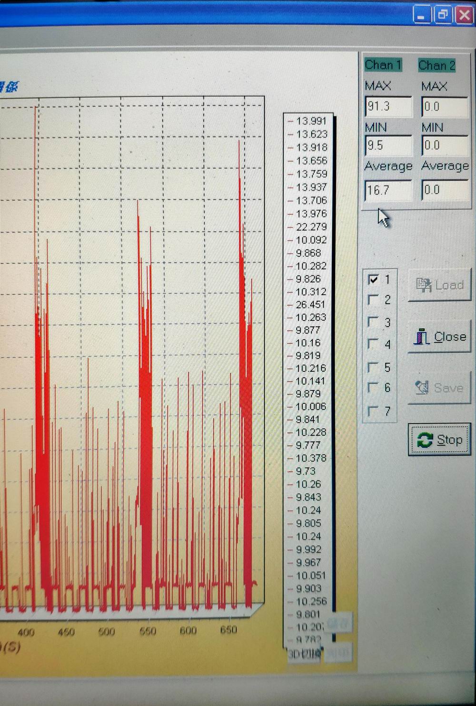Click the 9.801 value in the list
The height and width of the screenshot is (706, 476).
(x=308, y=615)
